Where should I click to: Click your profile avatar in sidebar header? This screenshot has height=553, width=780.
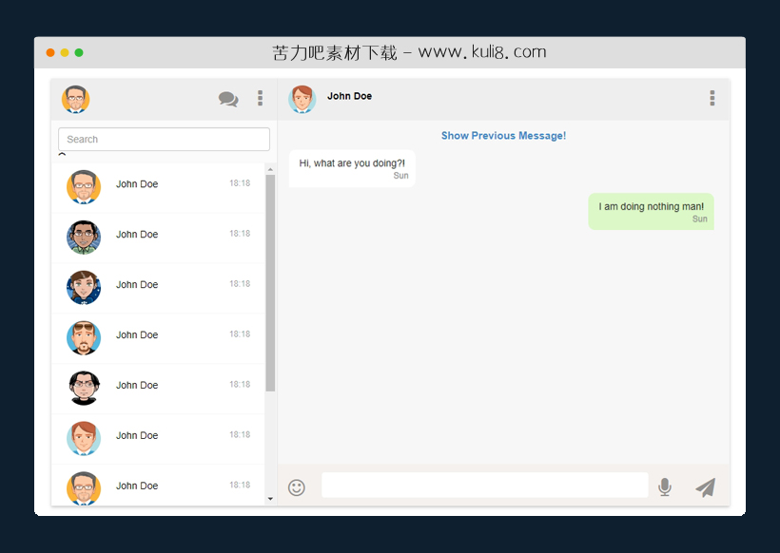point(76,99)
